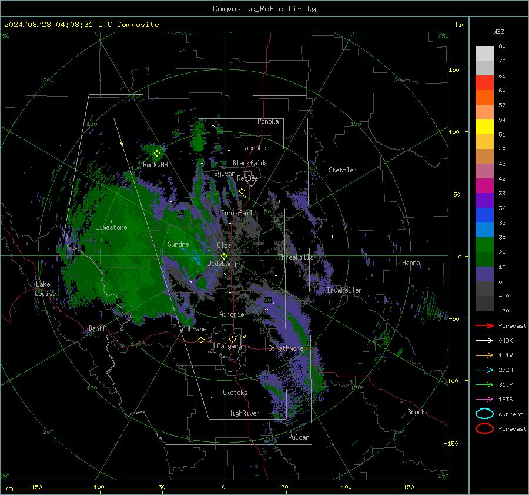This screenshot has height=495, width=529.
Task: Click white plus marker southeast of Stettler
Action: click(332, 237)
